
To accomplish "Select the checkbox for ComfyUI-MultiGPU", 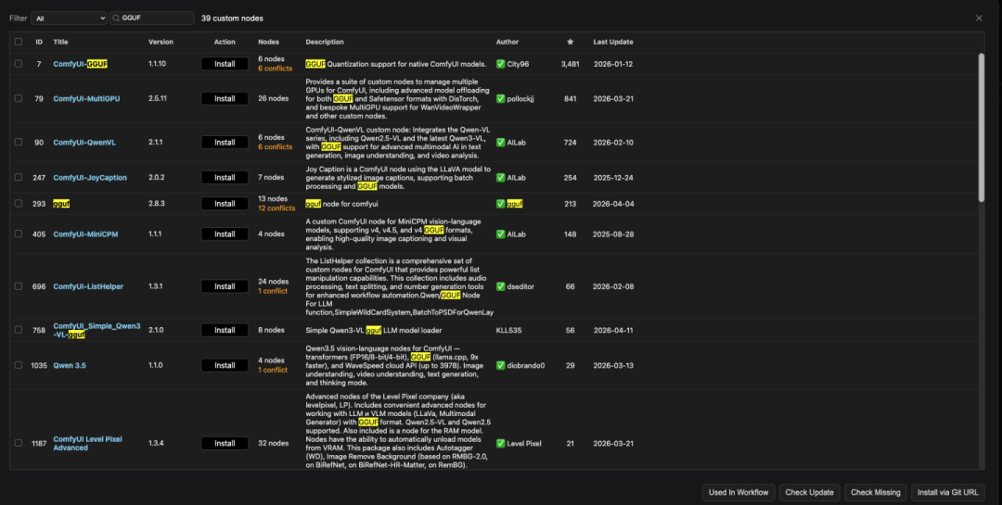I will coord(18,98).
